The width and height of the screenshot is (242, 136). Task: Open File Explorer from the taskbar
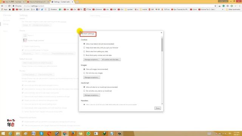(18, 133)
